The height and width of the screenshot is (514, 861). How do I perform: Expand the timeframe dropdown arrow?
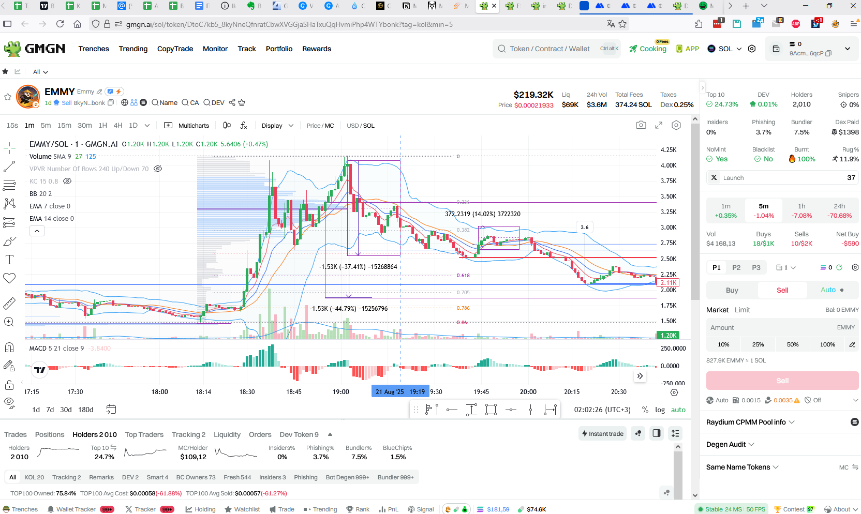tap(147, 125)
